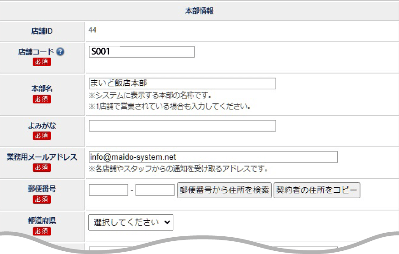Viewport: 399px width, 254px height.
Task: Click the 必須 badge under 店舗コード
Action: pyautogui.click(x=42, y=62)
